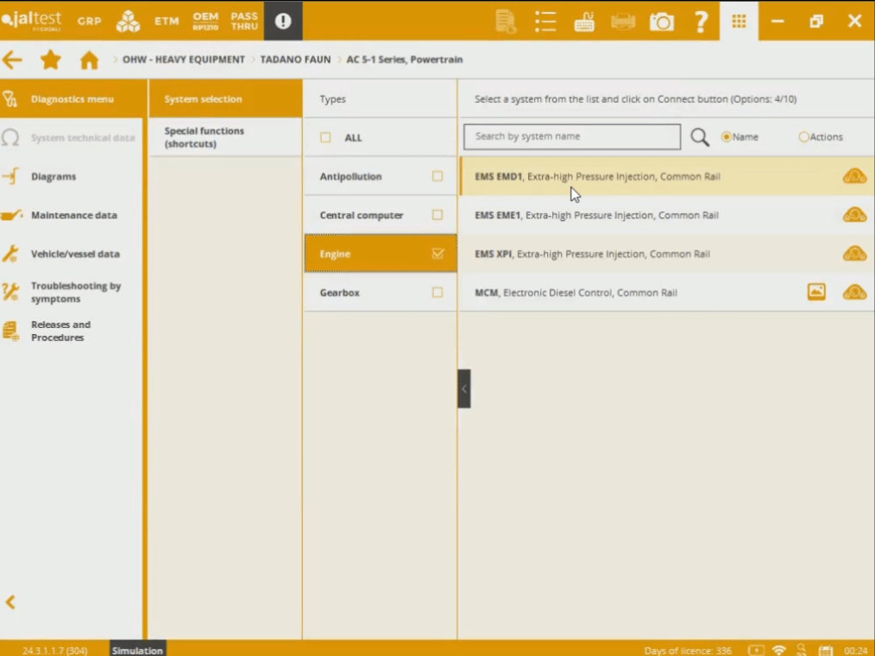Click the calendar status bar icon

click(x=825, y=650)
